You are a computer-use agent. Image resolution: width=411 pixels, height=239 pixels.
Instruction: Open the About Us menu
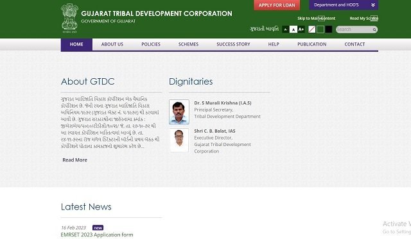tap(112, 44)
